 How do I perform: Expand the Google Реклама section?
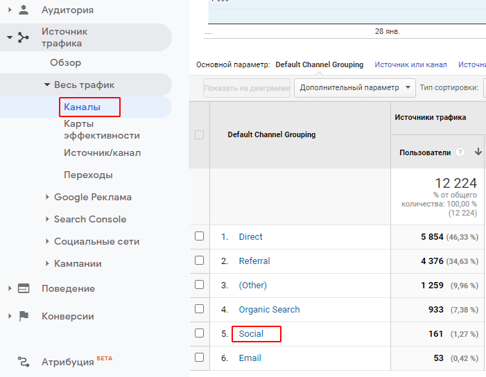pos(47,197)
